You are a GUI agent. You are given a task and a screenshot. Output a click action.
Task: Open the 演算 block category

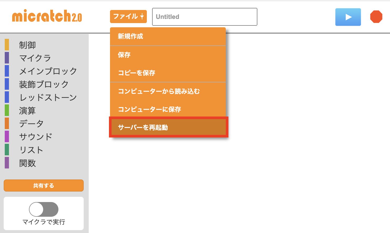[27, 110]
